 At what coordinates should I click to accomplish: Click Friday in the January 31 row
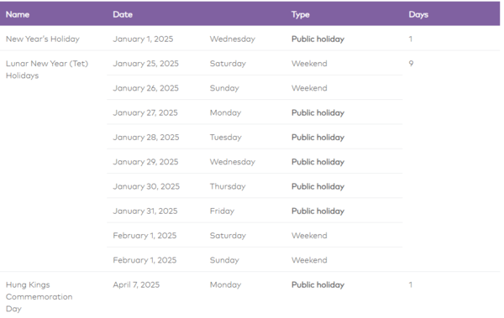pos(222,211)
